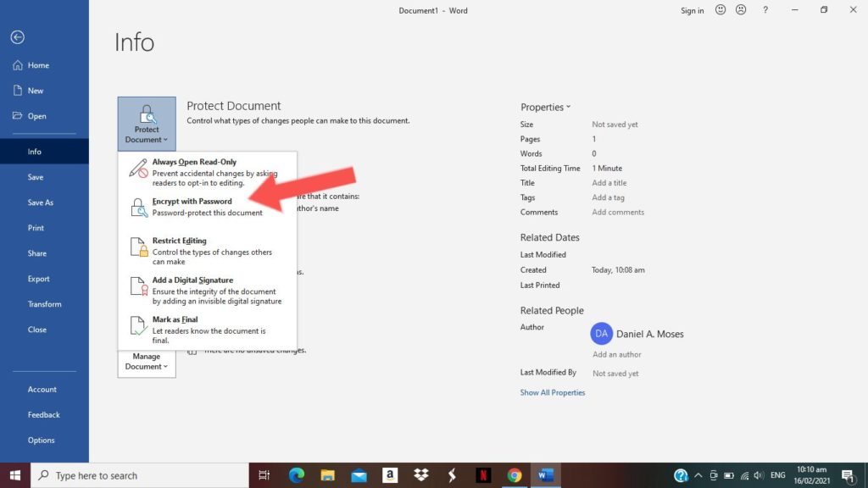The width and height of the screenshot is (868, 488).
Task: Switch to the Word taskbar icon
Action: (x=545, y=475)
